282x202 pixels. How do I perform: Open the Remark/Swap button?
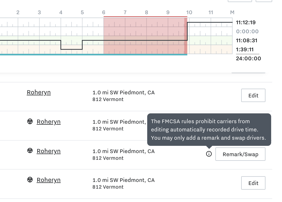coord(240,154)
